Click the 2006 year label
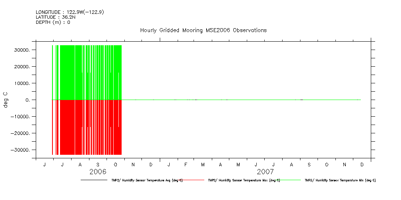Screen dimensions: 401x200 pos(98,172)
